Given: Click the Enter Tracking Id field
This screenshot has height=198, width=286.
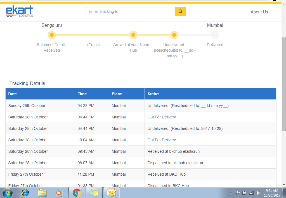Looking at the screenshot, I should [x=130, y=11].
